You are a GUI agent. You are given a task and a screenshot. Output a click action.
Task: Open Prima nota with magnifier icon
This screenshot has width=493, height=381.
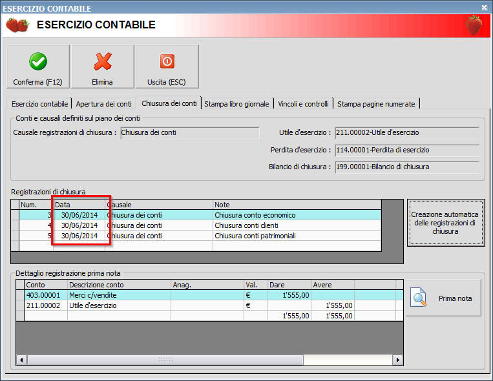coord(443,298)
